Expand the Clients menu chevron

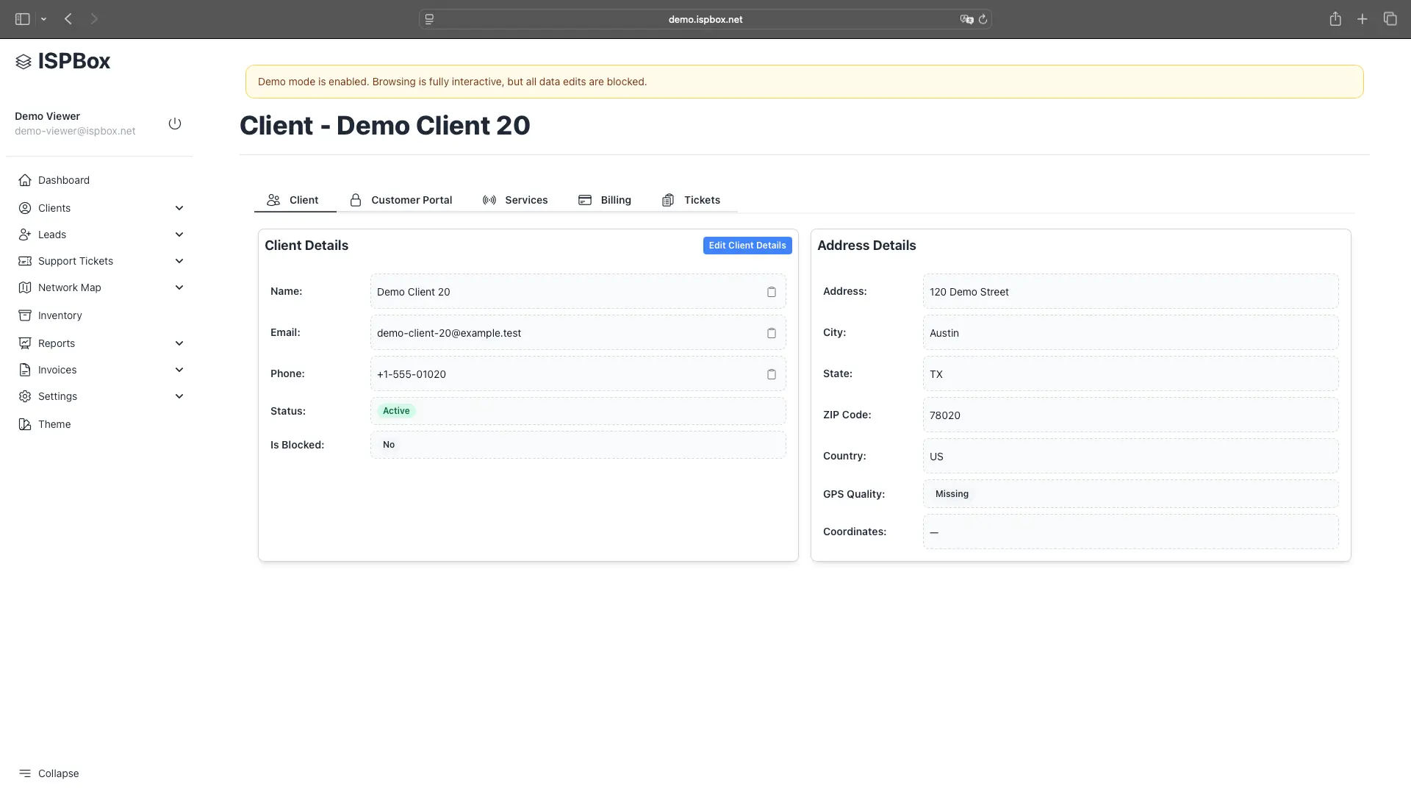point(179,208)
